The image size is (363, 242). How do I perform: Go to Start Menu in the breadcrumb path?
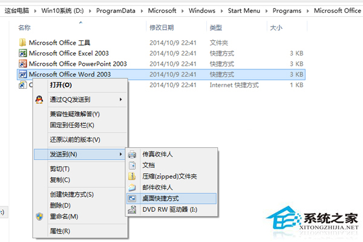point(243,11)
